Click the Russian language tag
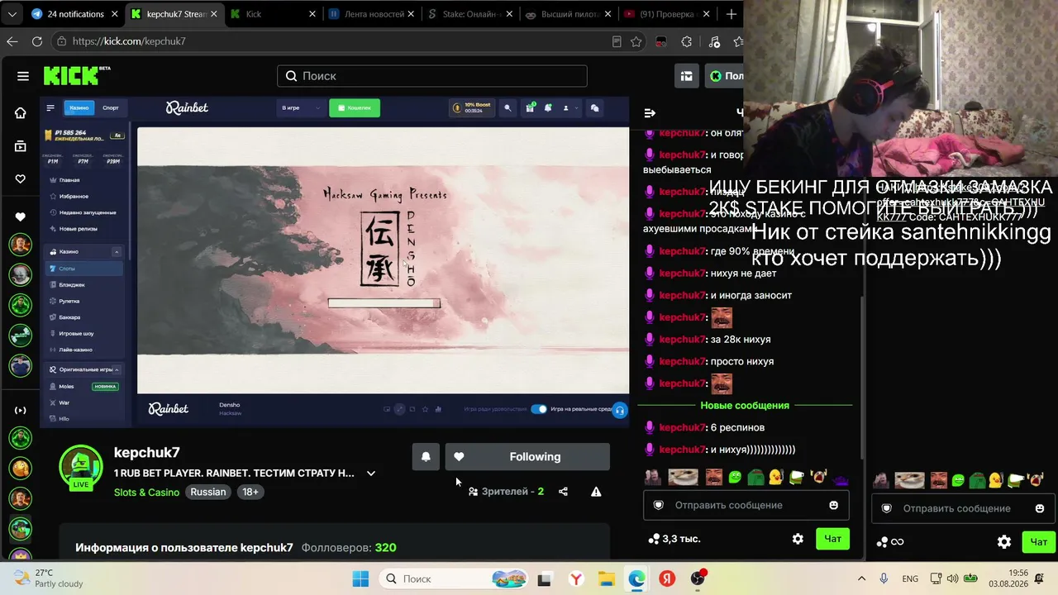This screenshot has height=595, width=1058. [x=208, y=493]
